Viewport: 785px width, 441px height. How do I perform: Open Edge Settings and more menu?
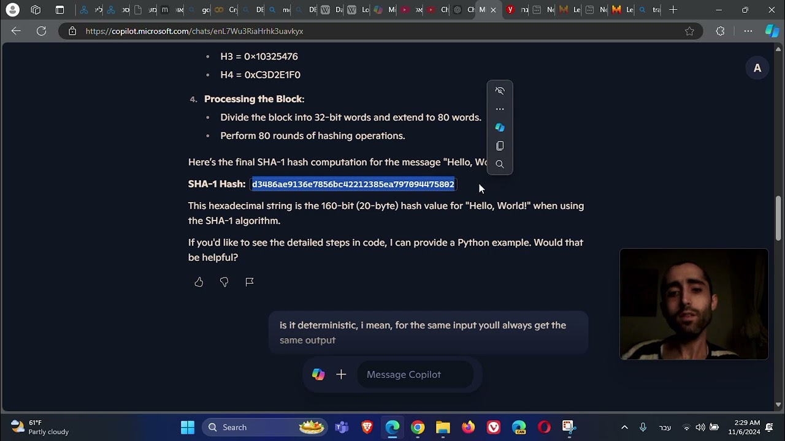coord(748,31)
